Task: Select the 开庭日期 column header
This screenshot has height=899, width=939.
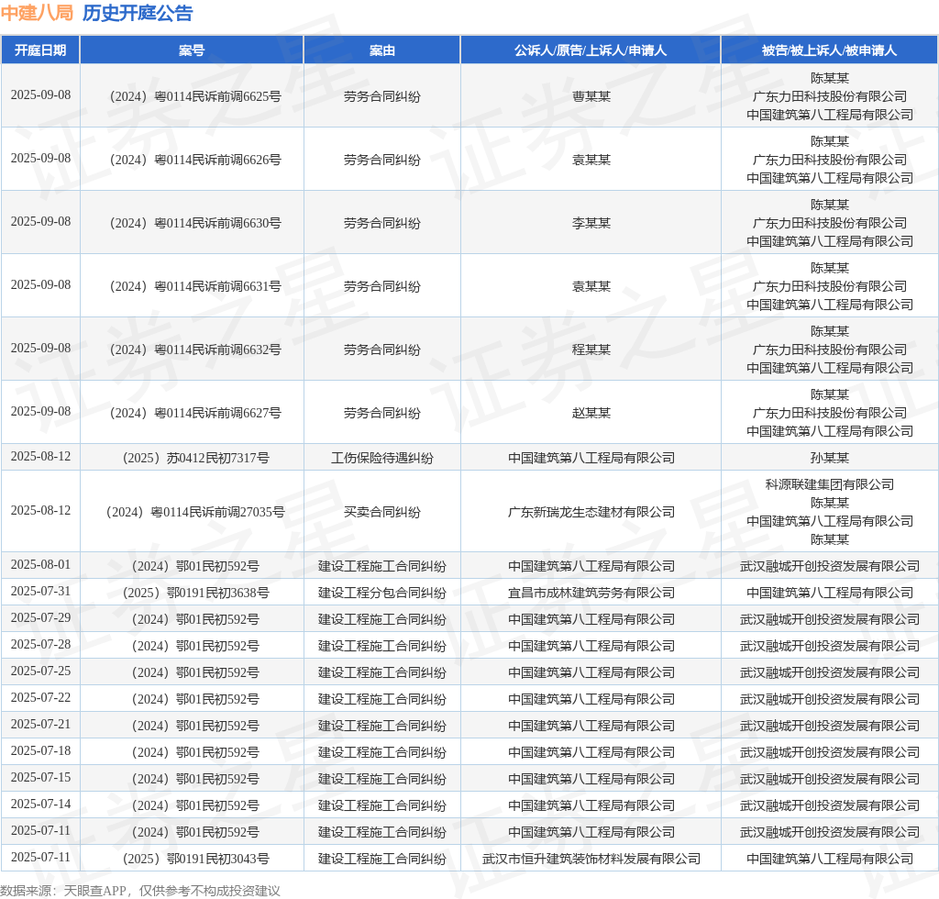Action: [40, 50]
